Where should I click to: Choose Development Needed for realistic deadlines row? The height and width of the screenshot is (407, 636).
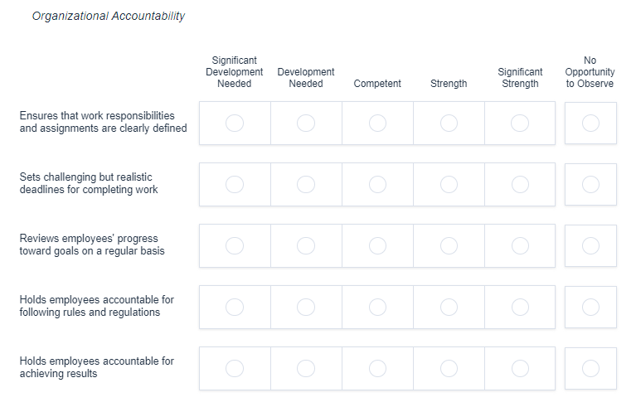[x=306, y=184]
